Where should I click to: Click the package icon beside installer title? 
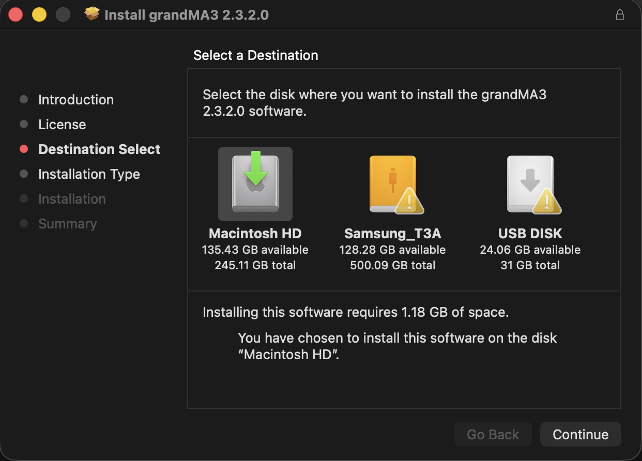click(92, 14)
